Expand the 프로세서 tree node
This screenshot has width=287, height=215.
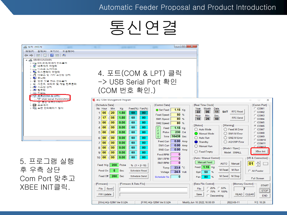pos(31,105)
